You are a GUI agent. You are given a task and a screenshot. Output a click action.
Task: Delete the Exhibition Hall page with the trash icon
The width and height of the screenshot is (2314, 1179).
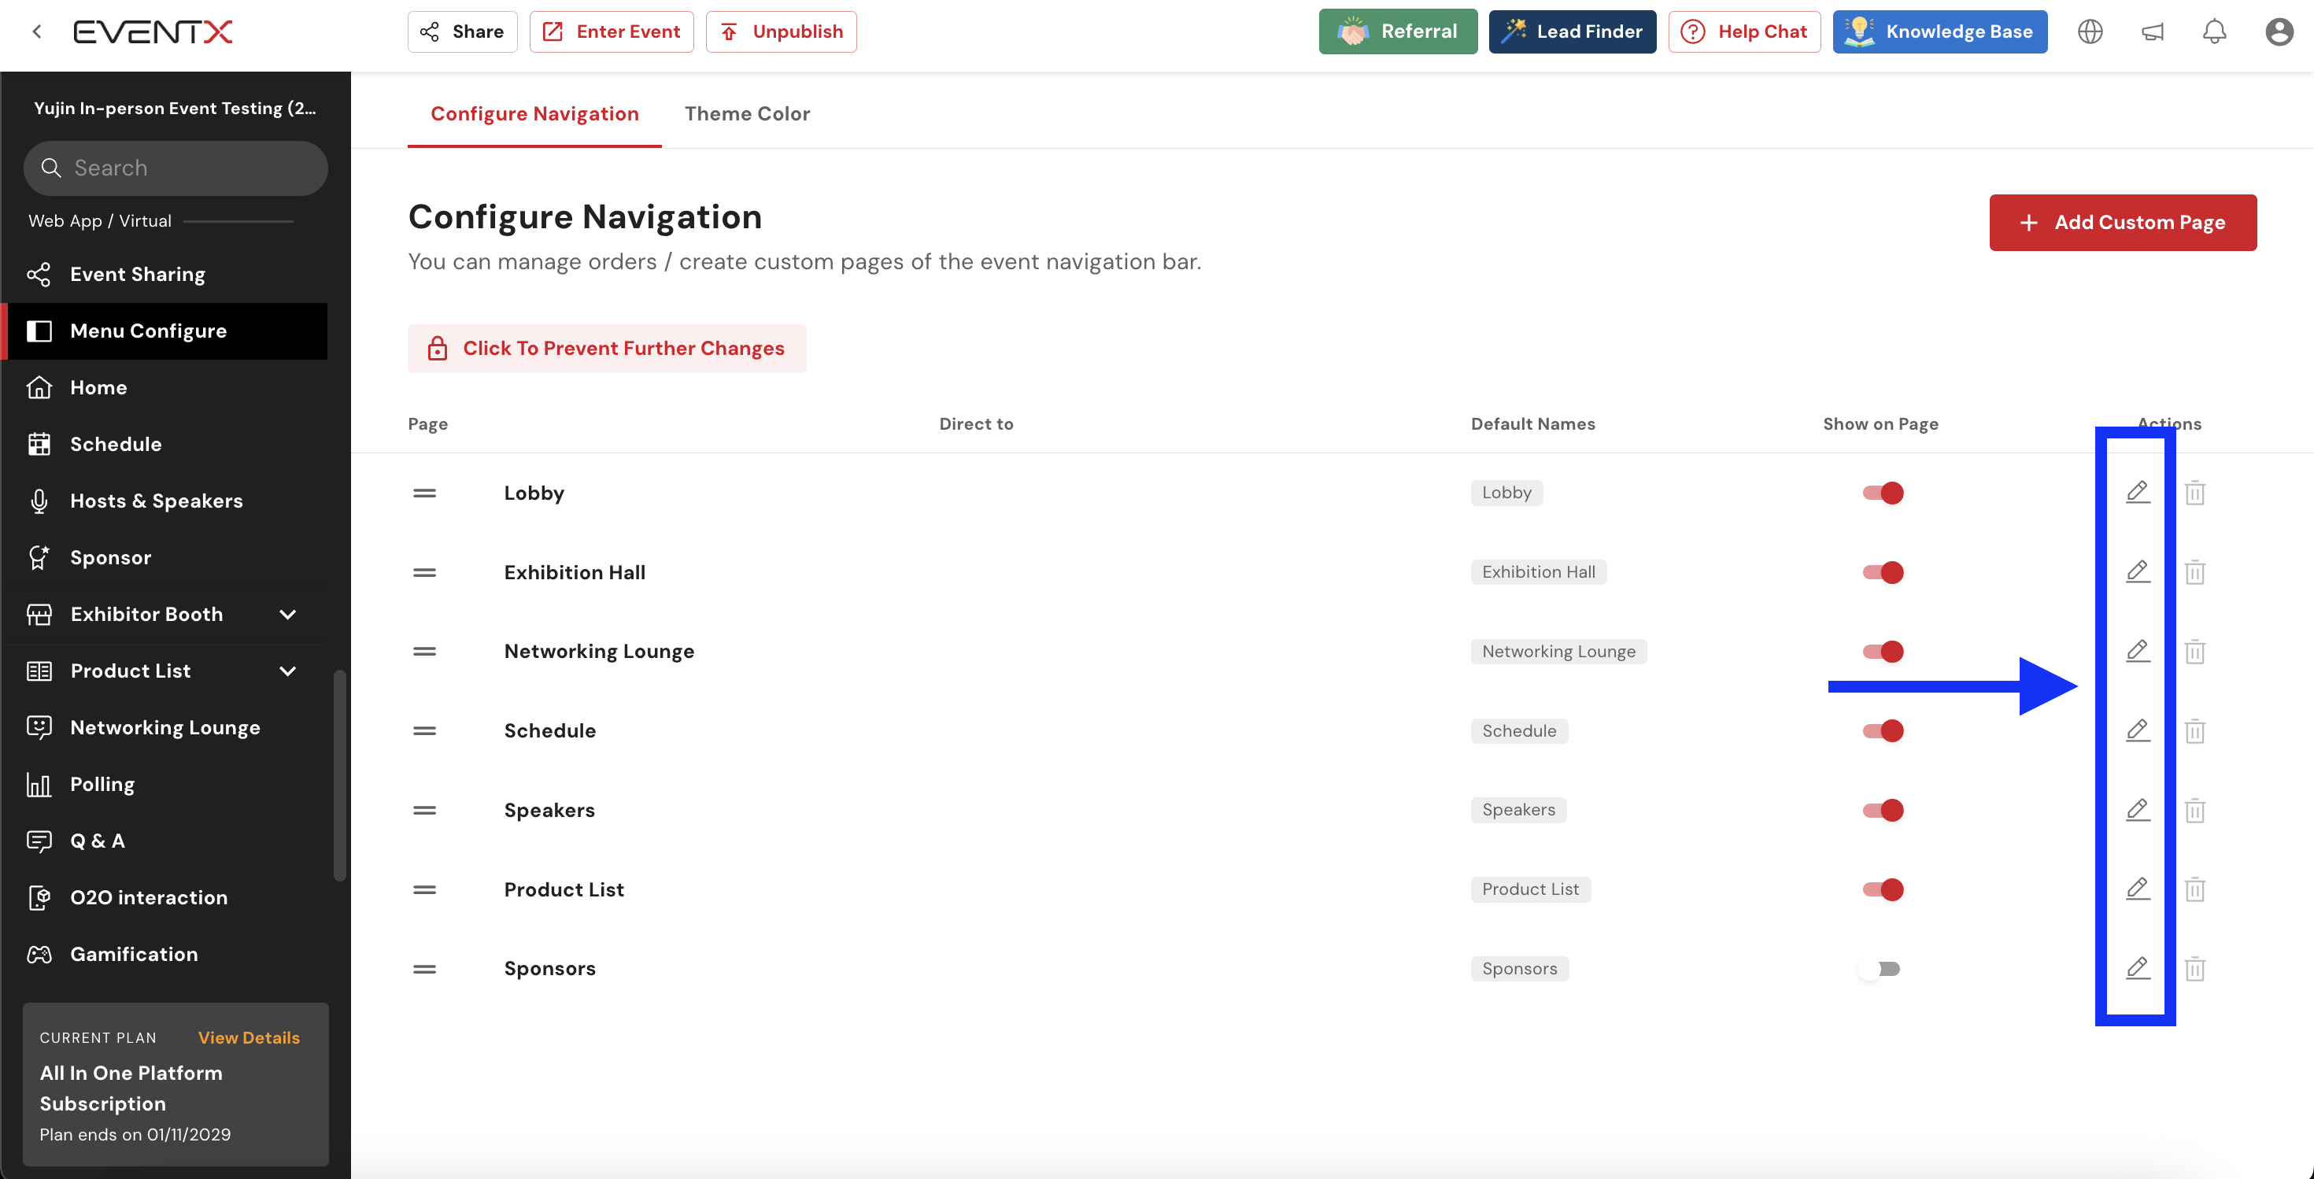tap(2194, 572)
